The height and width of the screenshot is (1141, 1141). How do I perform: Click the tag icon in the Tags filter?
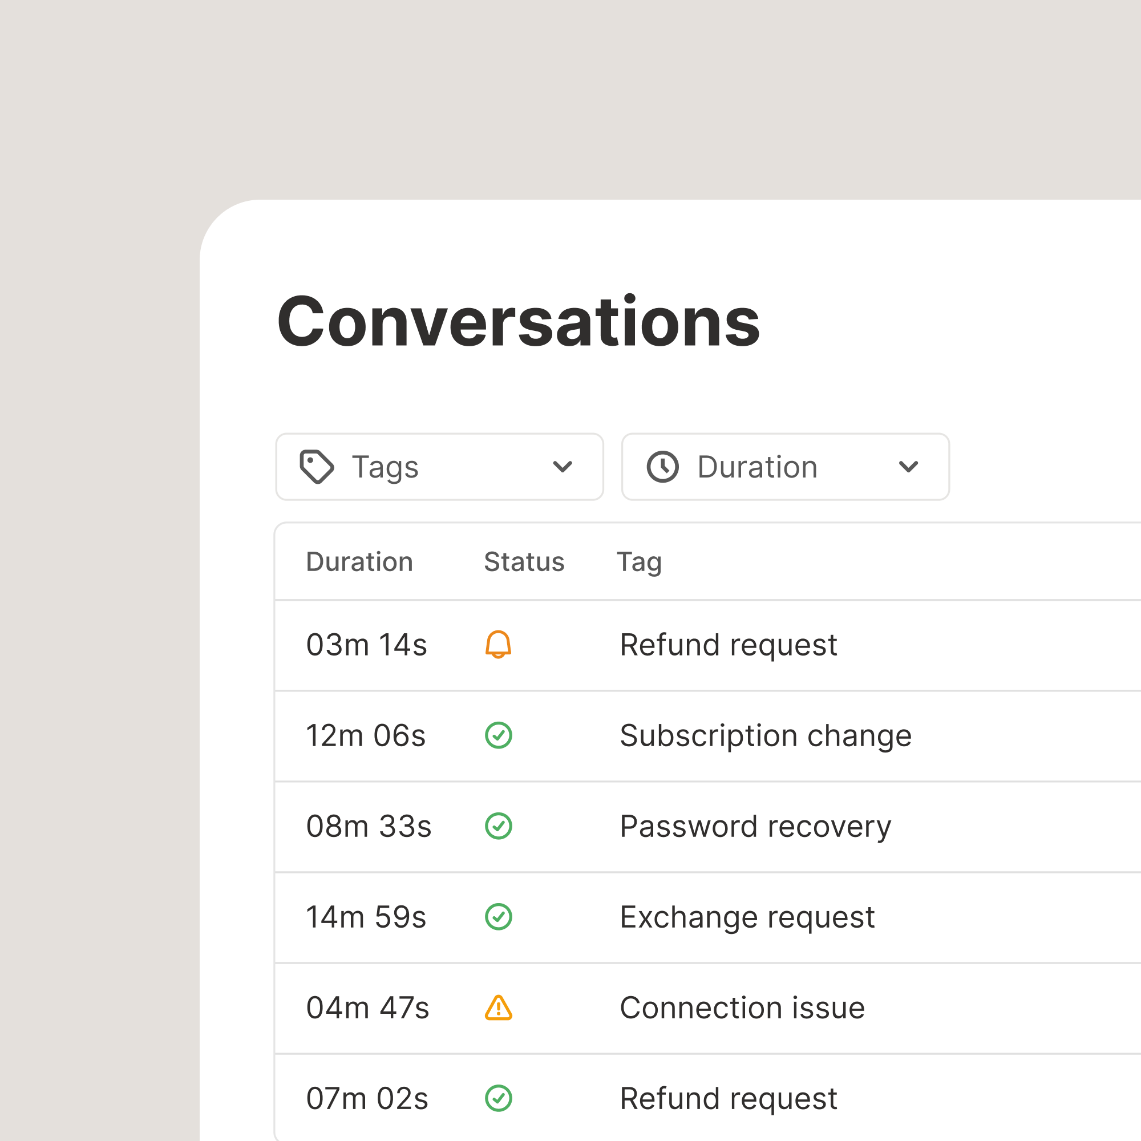(x=316, y=467)
